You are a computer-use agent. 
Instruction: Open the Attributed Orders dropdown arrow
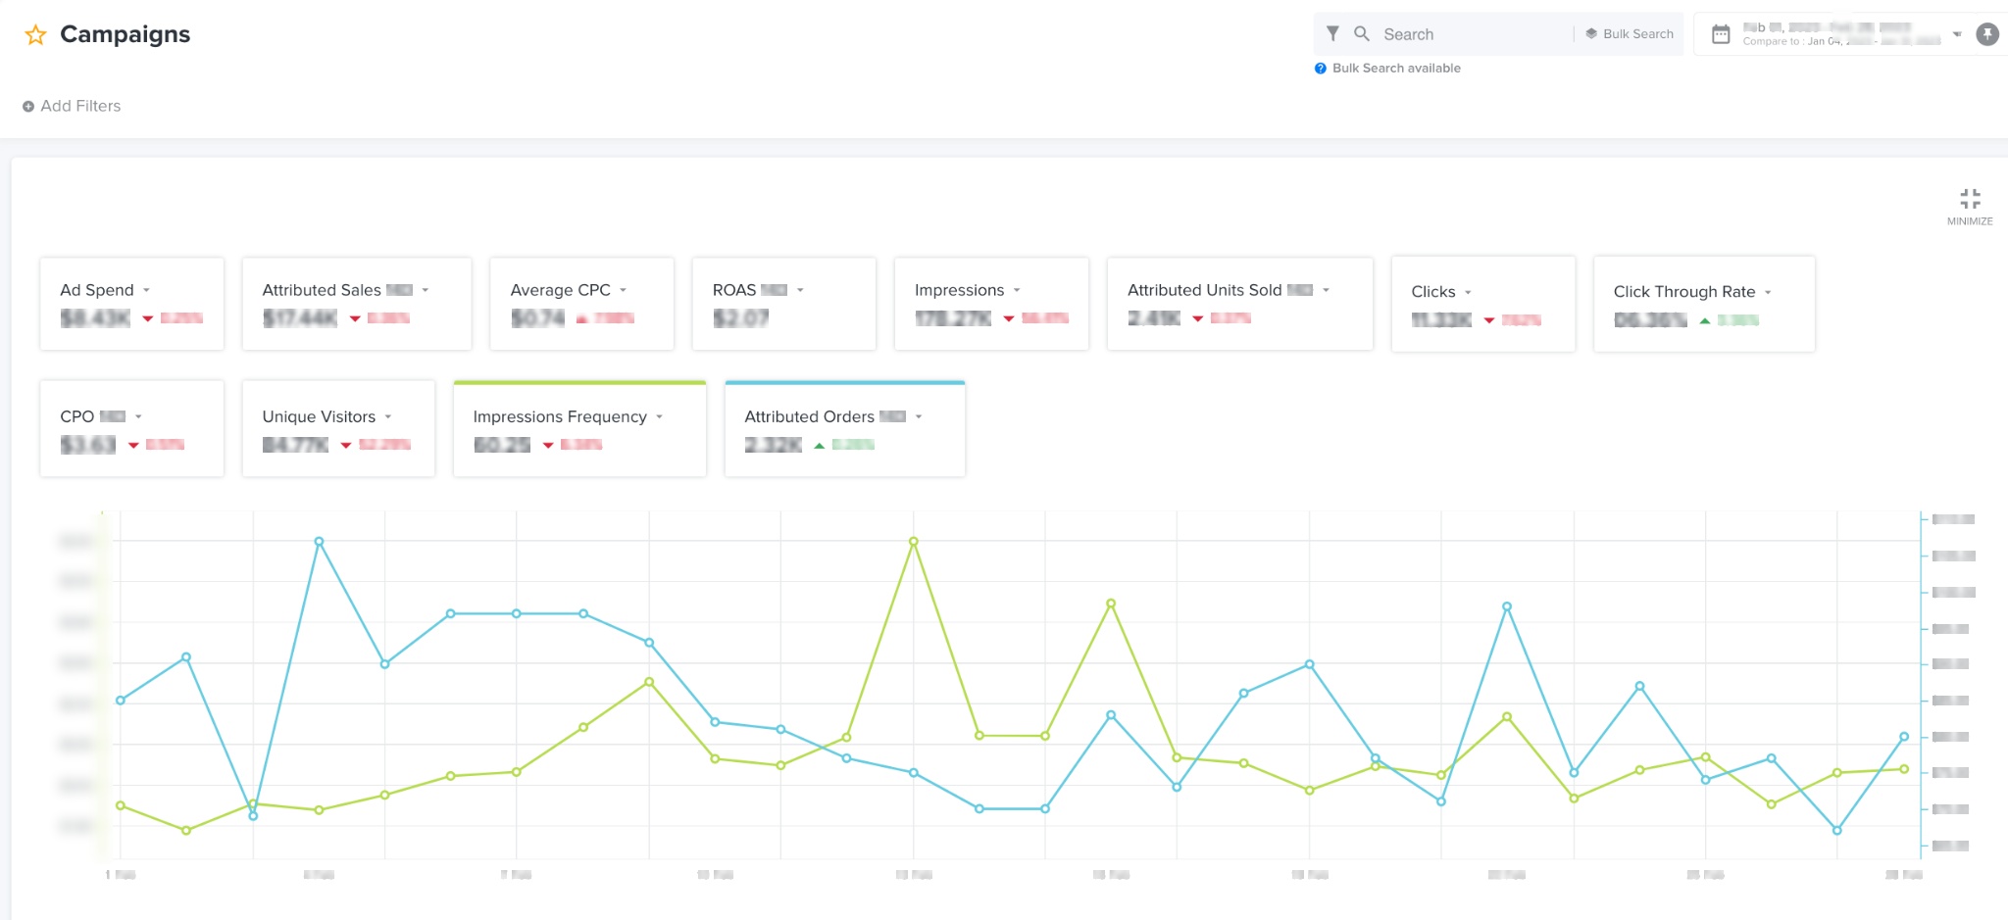[x=919, y=416]
